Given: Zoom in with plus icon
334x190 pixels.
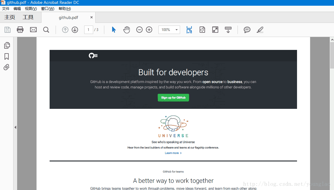Looking at the screenshot, I should (149, 29).
